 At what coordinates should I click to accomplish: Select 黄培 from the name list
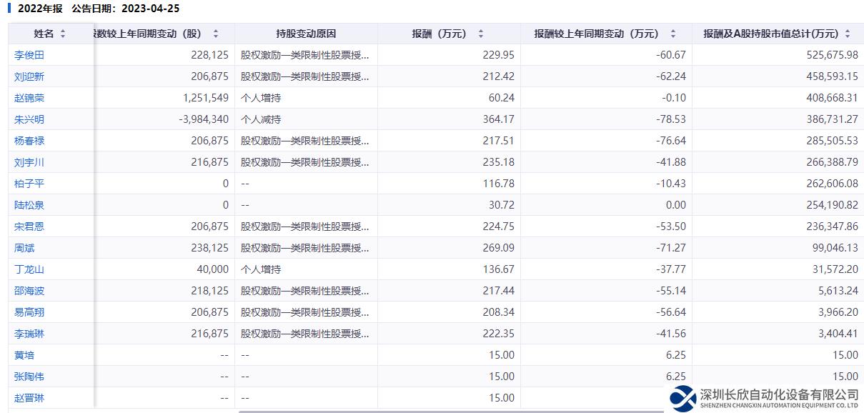[x=24, y=355]
